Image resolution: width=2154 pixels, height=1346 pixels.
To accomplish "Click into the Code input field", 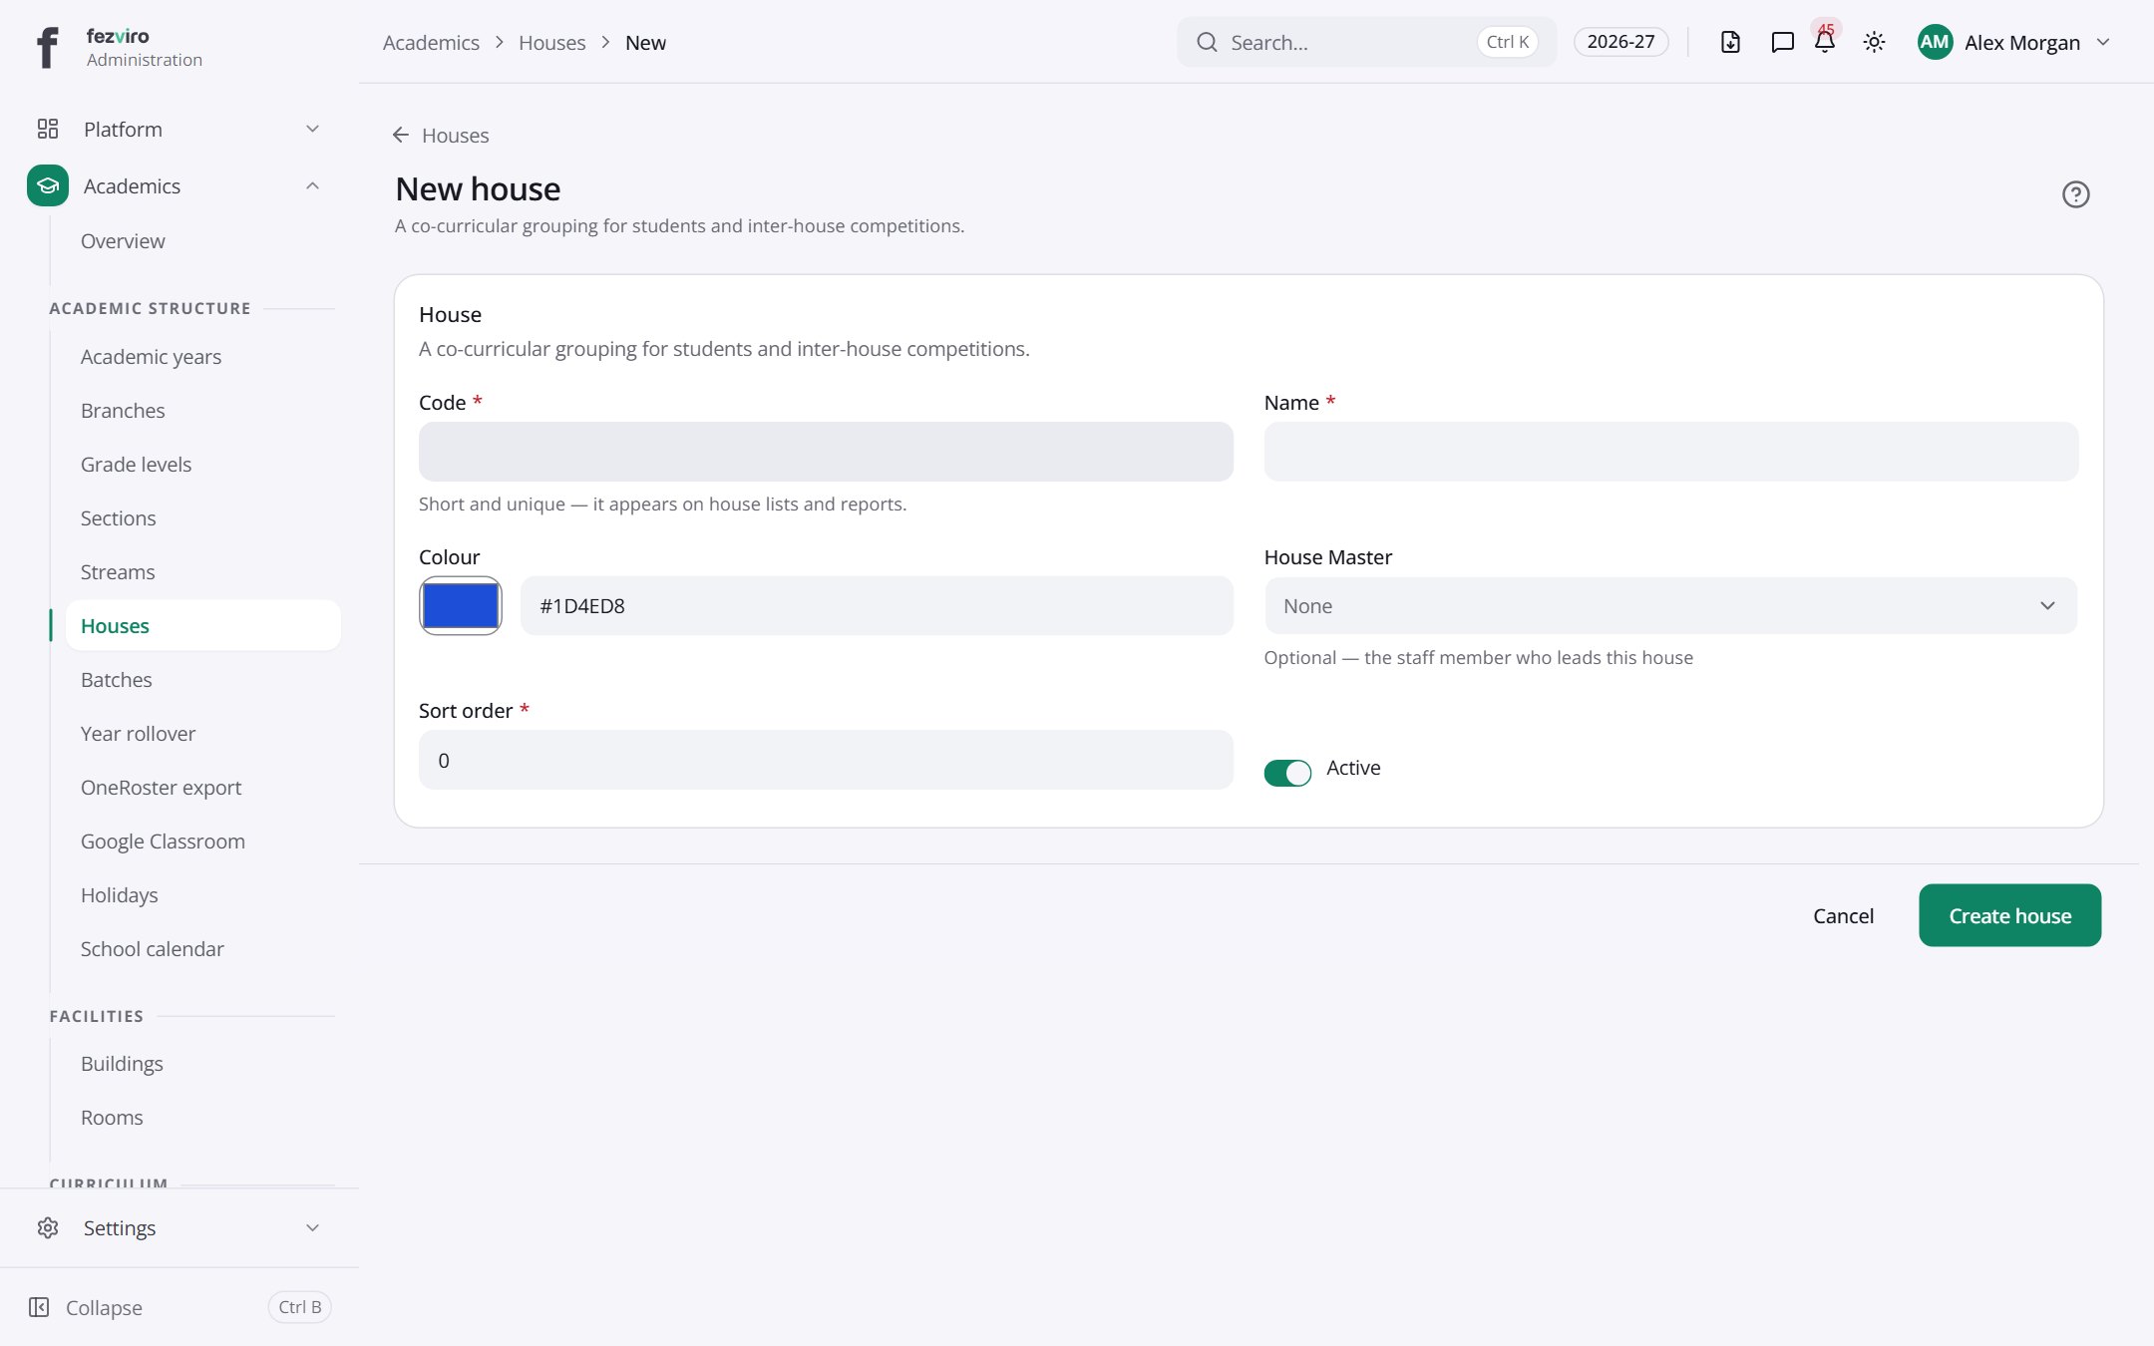I will 826,452.
